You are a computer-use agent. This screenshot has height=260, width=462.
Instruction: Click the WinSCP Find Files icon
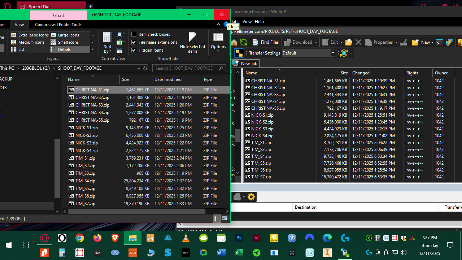[x=266, y=42]
